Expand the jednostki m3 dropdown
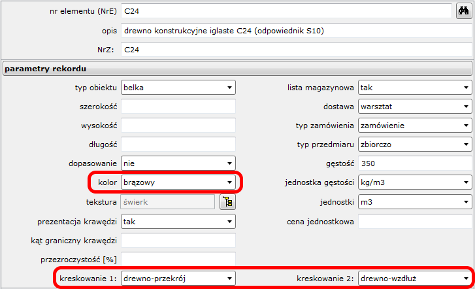Screen dimensions: 475x289 (414, 201)
